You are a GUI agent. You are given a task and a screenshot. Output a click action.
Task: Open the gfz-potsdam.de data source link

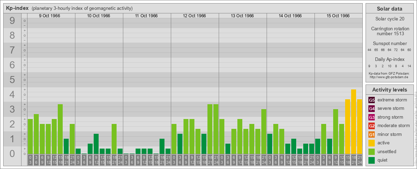(x=389, y=77)
